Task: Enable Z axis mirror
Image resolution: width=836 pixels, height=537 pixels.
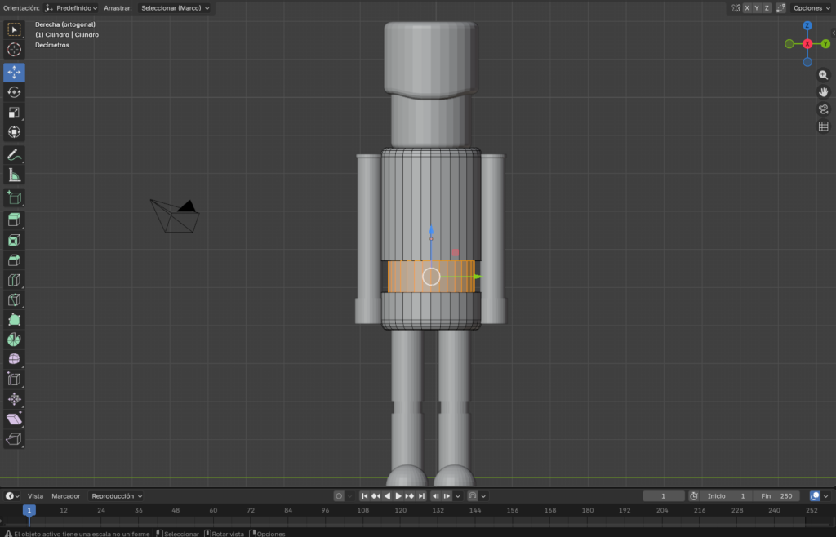Action: [x=767, y=7]
